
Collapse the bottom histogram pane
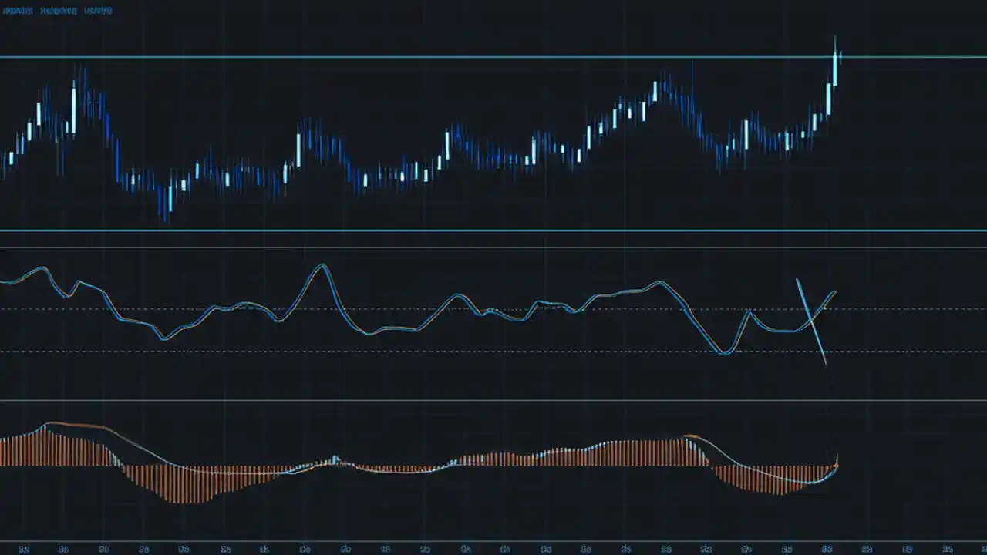[x=493, y=462]
